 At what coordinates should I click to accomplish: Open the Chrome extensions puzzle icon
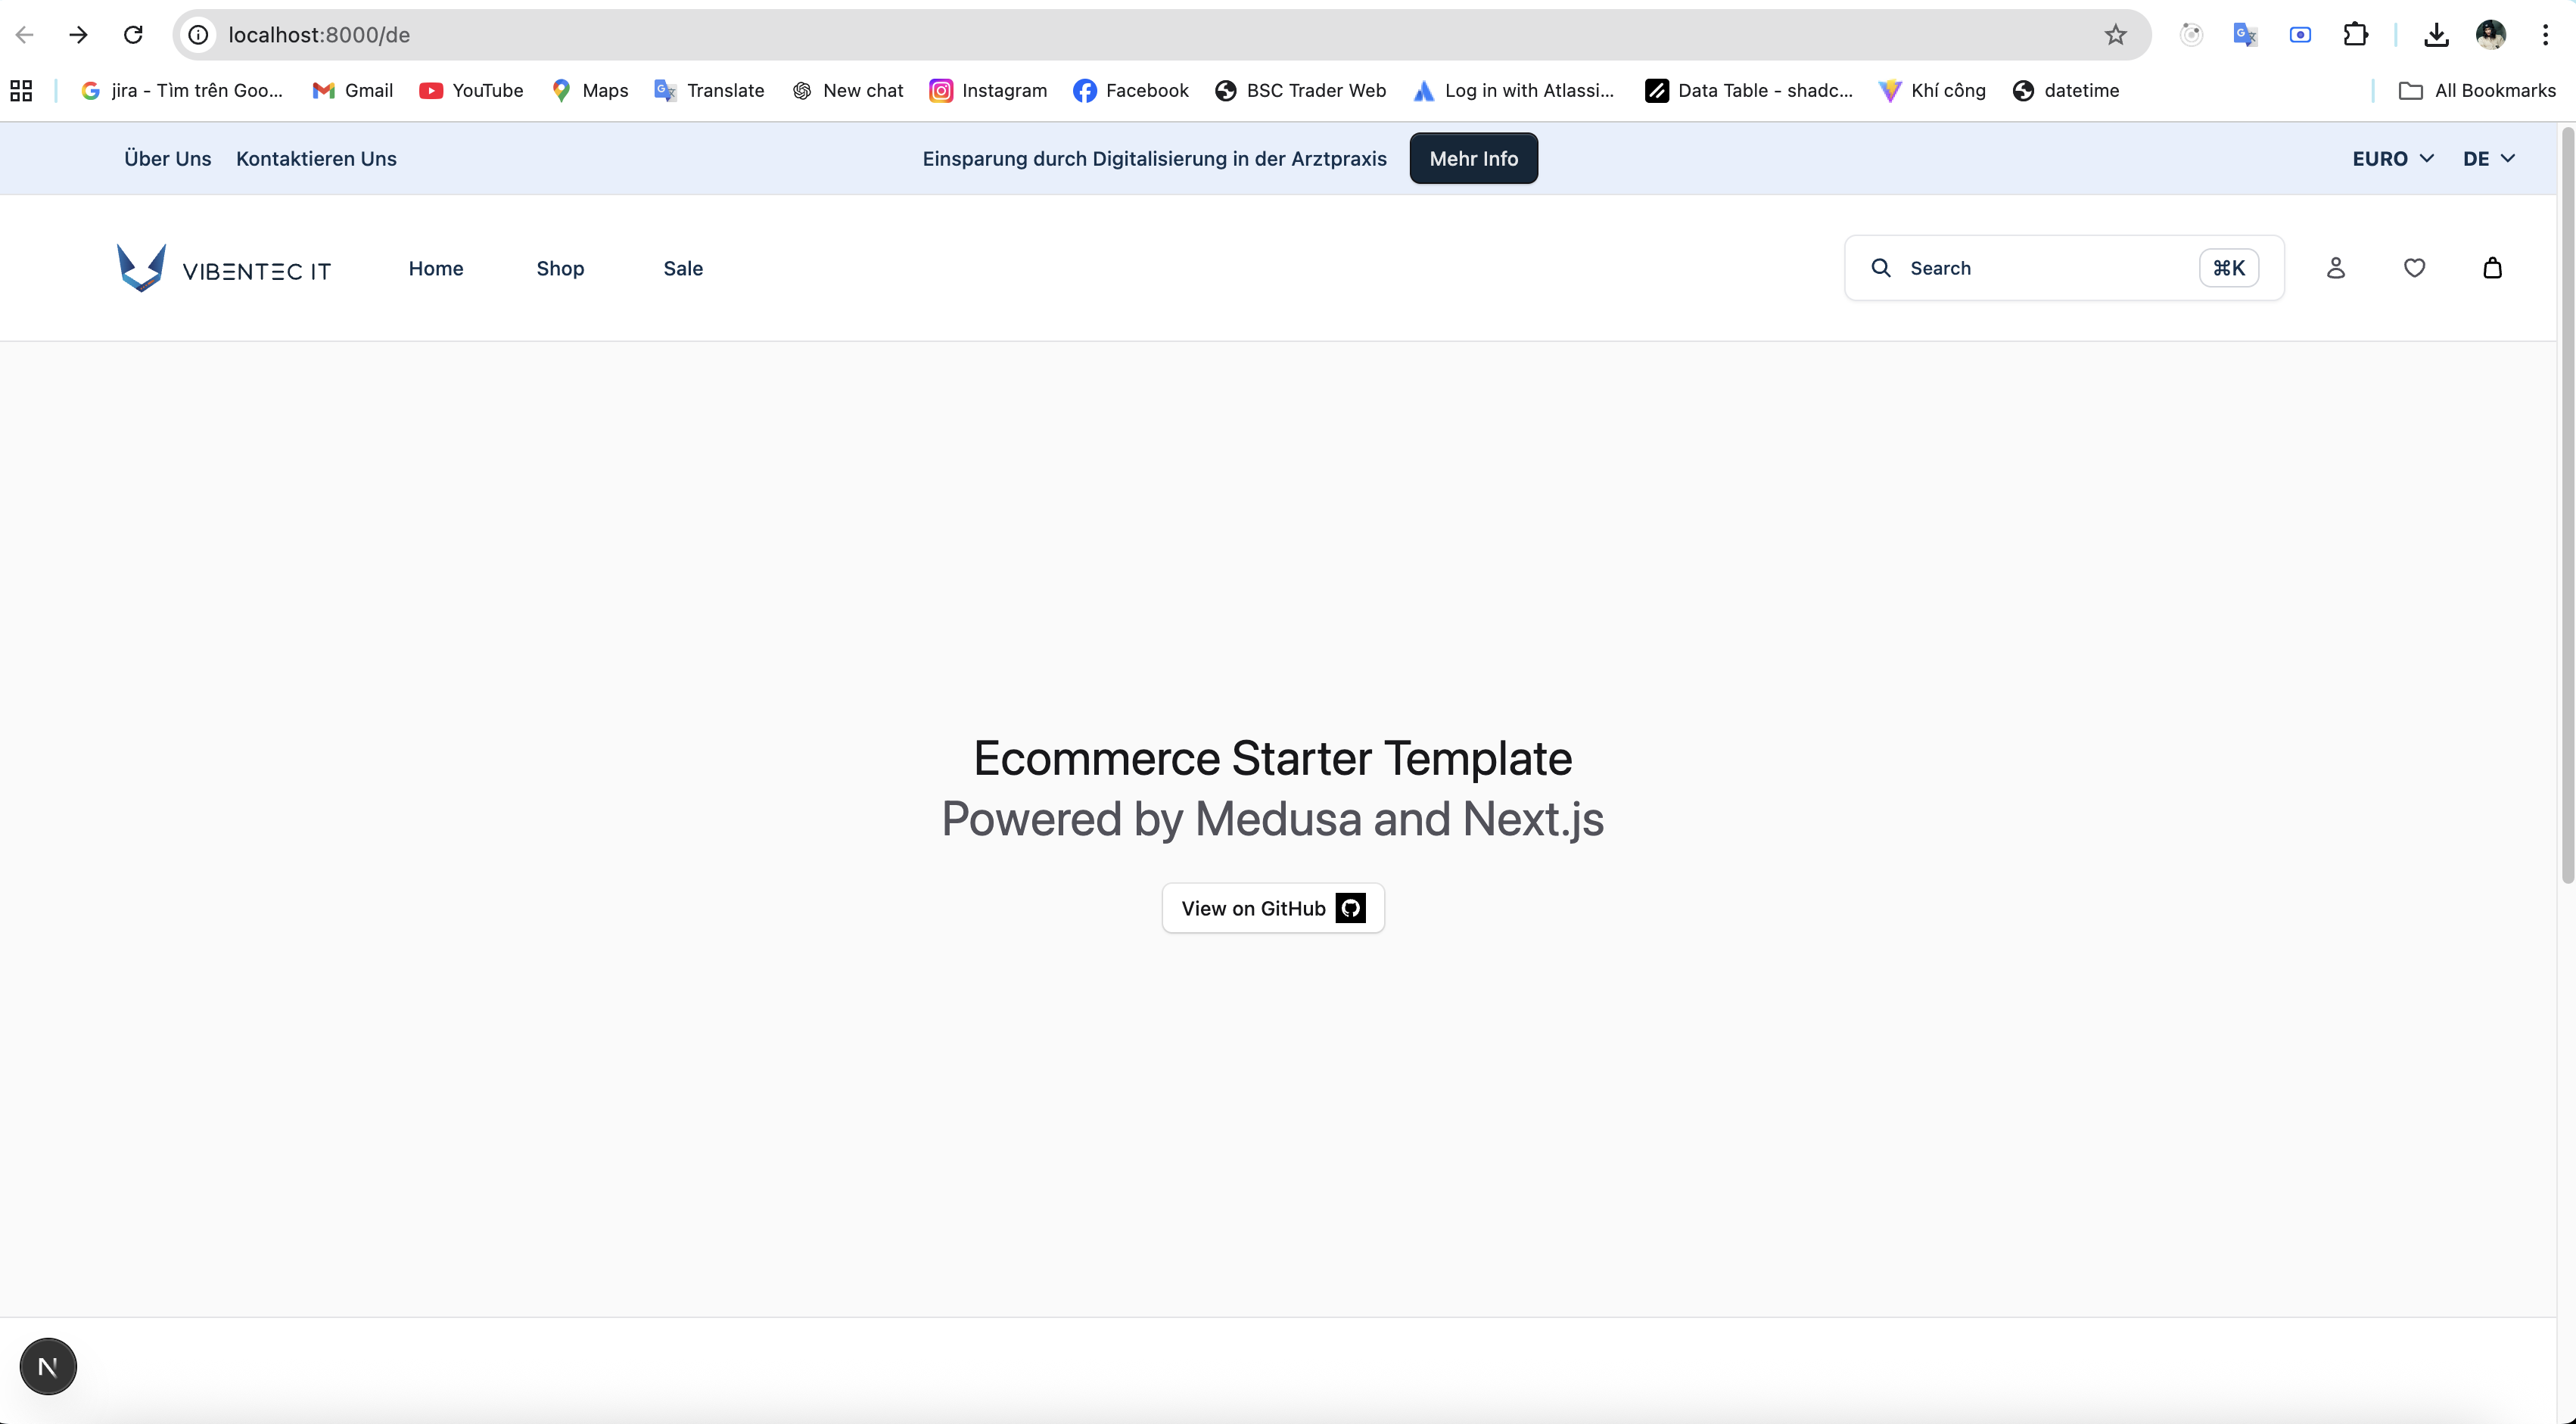coord(2355,35)
